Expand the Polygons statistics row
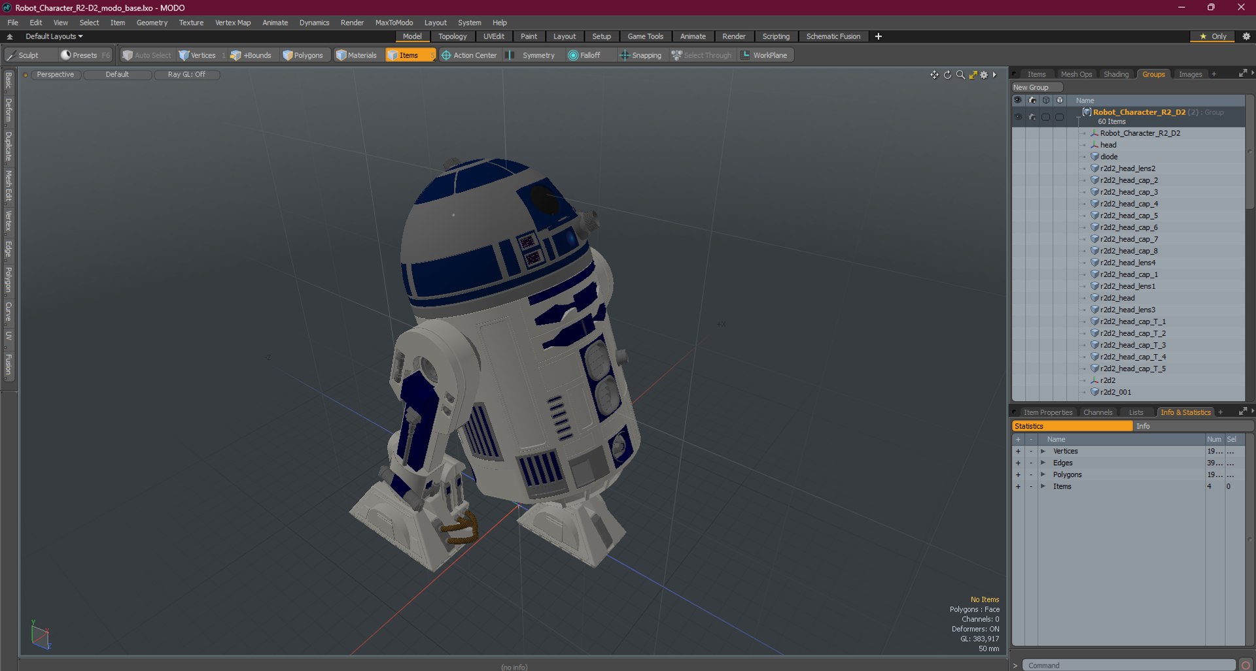Viewport: 1256px width, 671px height. 1043,475
